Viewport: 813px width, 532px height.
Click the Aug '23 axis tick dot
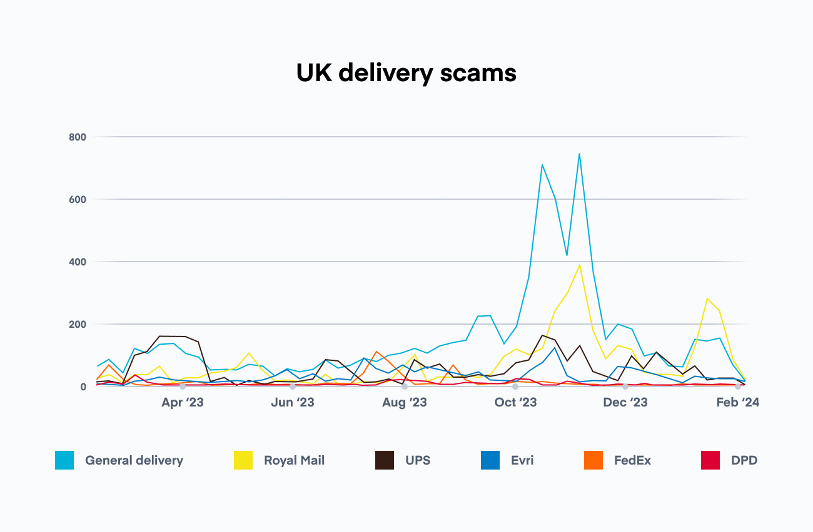405,387
